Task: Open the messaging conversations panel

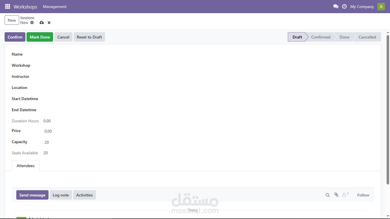Action: pos(336,6)
